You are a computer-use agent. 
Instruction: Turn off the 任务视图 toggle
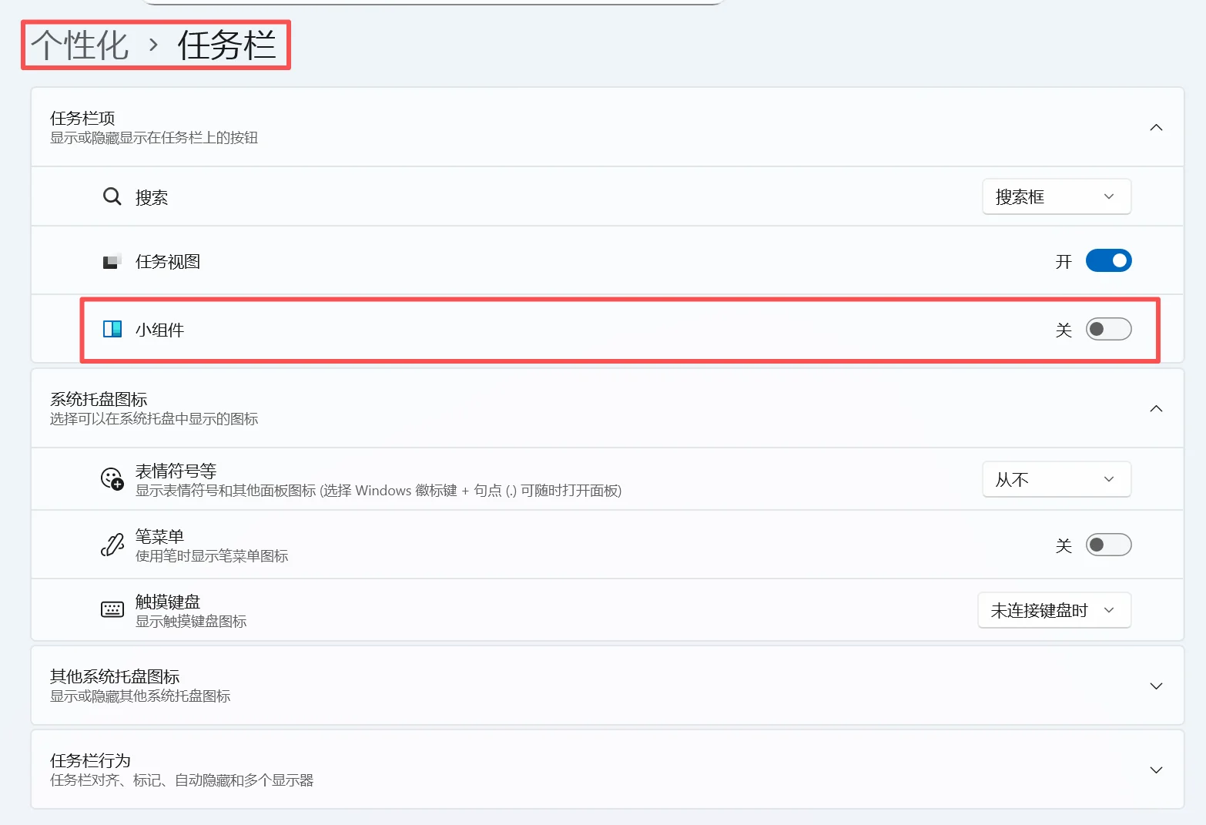[x=1108, y=260]
